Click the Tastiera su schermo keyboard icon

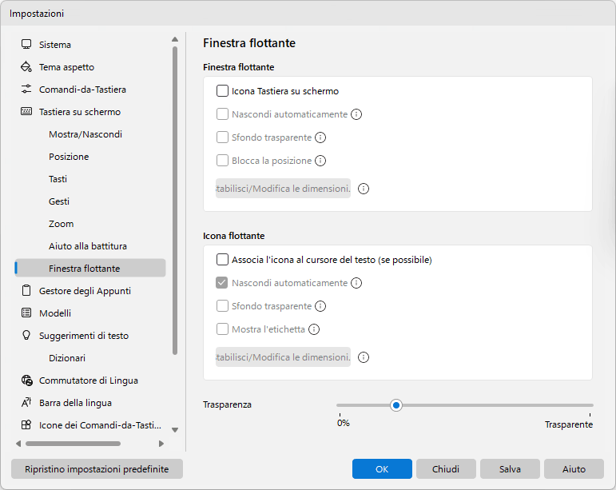pyautogui.click(x=26, y=112)
